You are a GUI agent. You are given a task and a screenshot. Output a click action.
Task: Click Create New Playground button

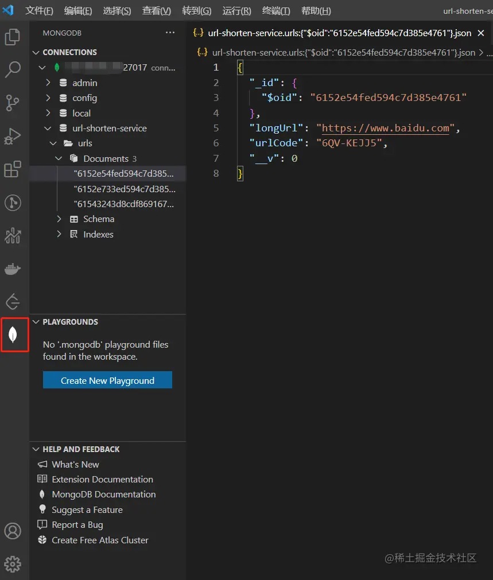point(107,380)
